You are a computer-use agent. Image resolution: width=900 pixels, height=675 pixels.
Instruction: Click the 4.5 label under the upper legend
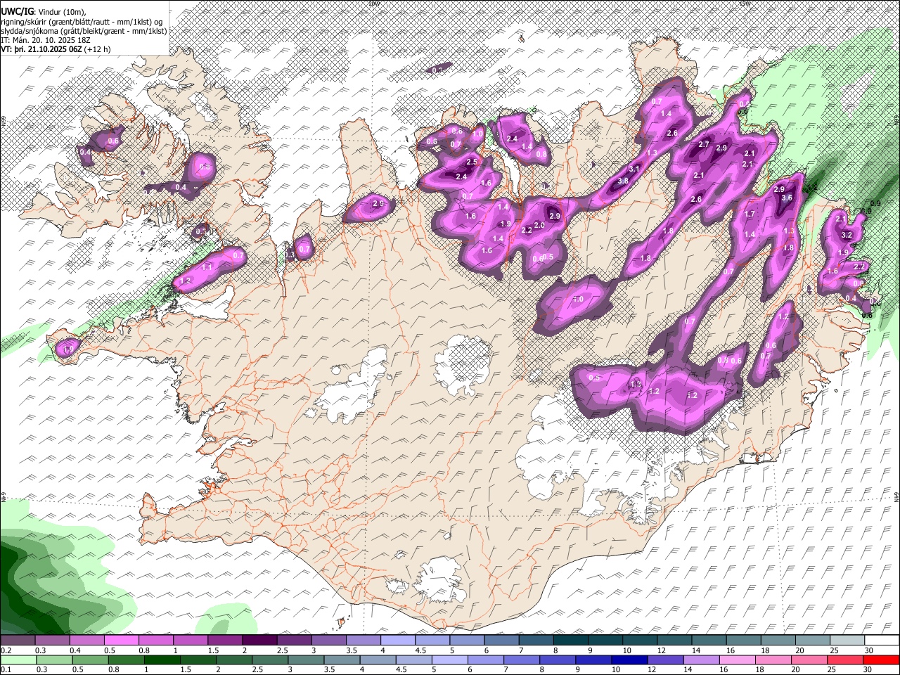pyautogui.click(x=420, y=650)
